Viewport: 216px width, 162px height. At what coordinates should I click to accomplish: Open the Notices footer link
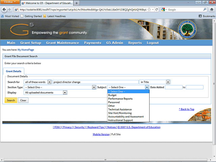[111, 127]
